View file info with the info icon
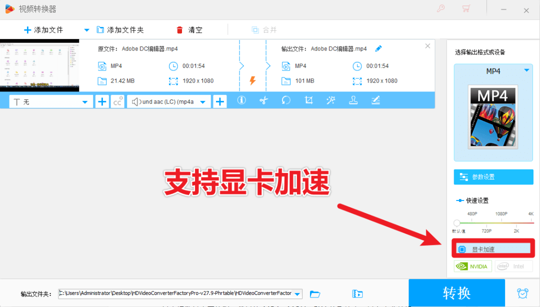This screenshot has height=307, width=540. (x=241, y=100)
